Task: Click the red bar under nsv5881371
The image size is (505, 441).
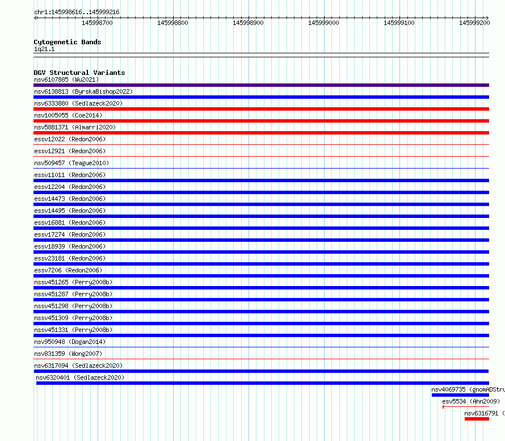Action: [261, 133]
